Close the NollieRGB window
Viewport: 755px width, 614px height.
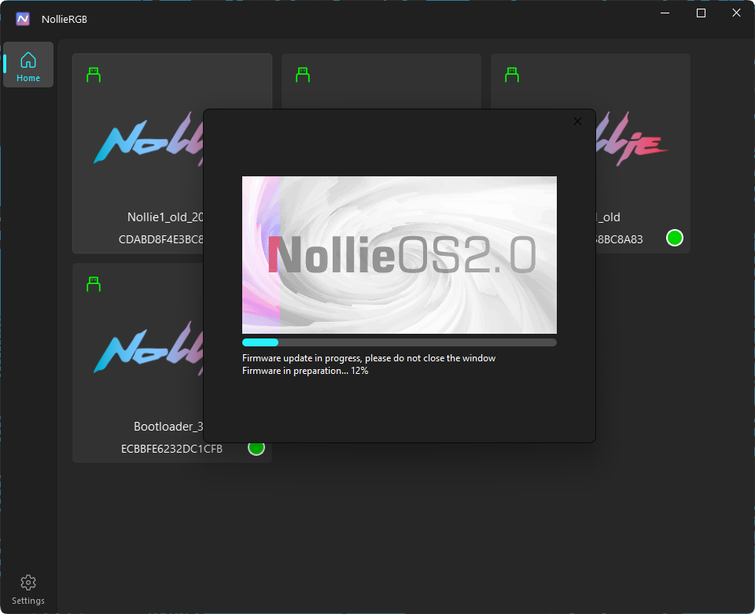tap(736, 13)
